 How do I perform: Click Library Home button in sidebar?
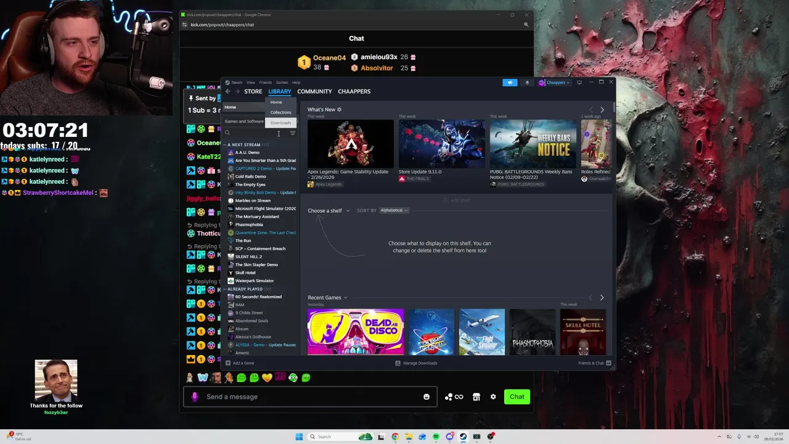[244, 107]
